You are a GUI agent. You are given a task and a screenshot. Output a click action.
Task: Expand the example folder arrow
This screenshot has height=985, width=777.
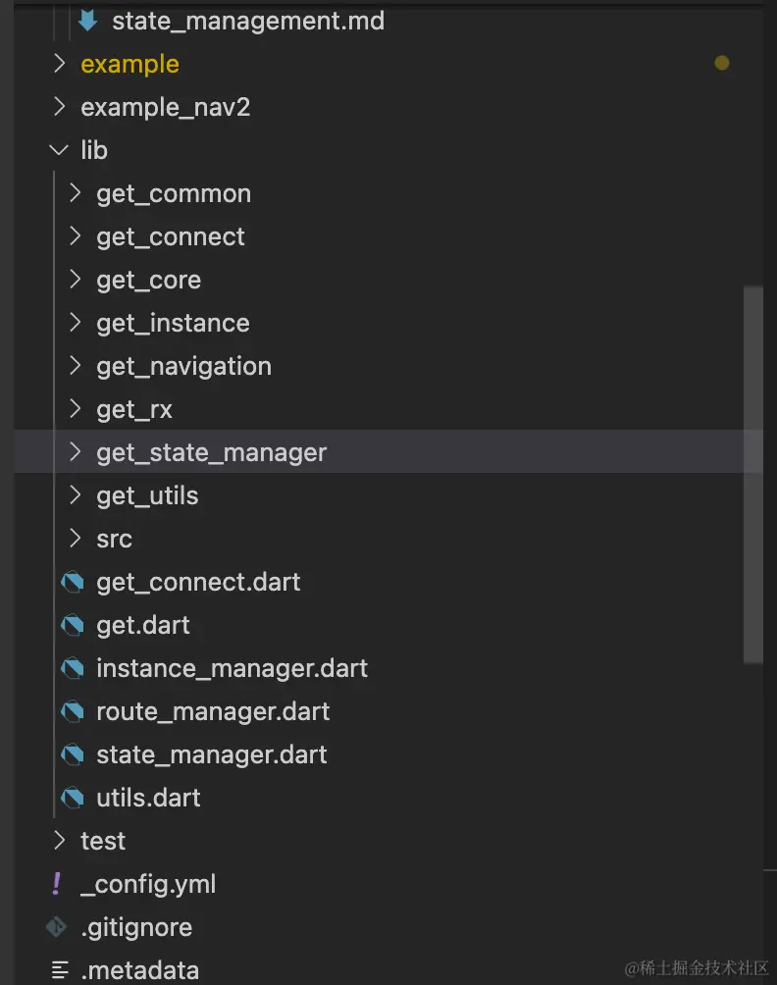[59, 64]
